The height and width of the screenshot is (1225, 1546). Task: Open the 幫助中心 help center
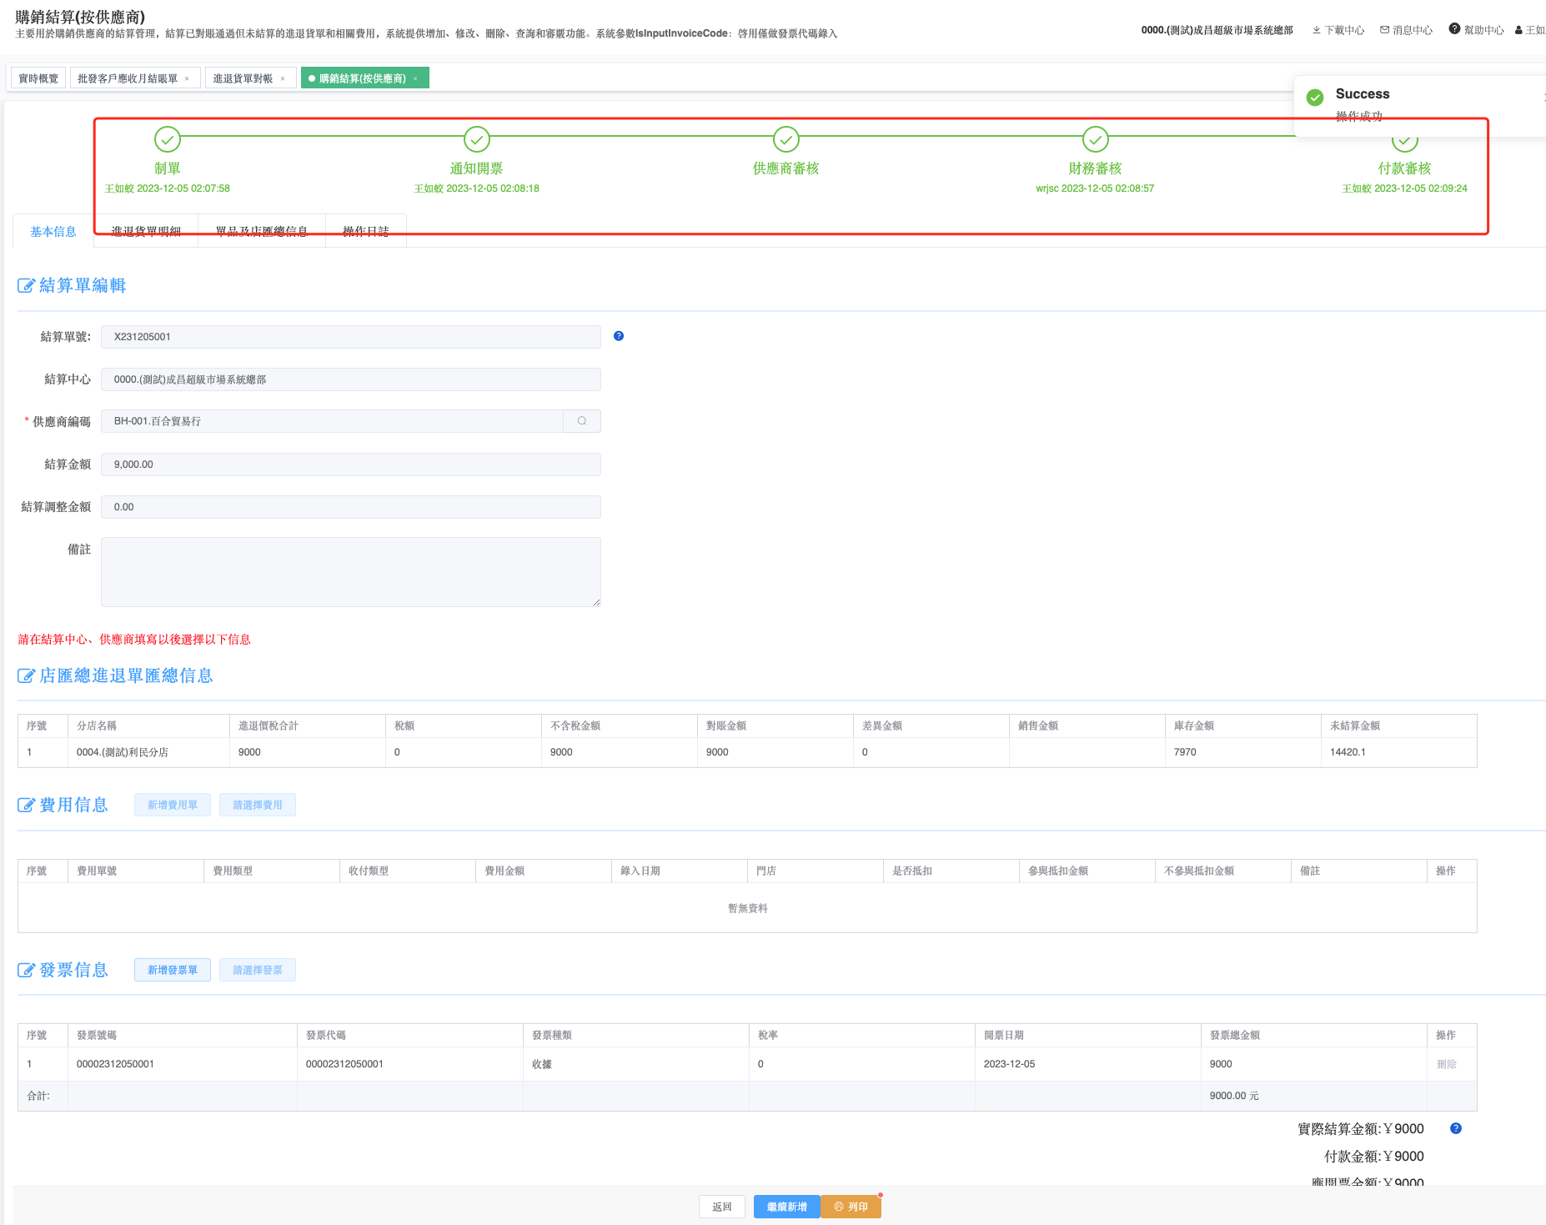tap(1477, 30)
